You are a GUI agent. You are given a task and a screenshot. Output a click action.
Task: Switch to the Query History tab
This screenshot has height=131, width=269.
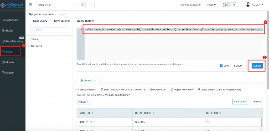click(85, 21)
